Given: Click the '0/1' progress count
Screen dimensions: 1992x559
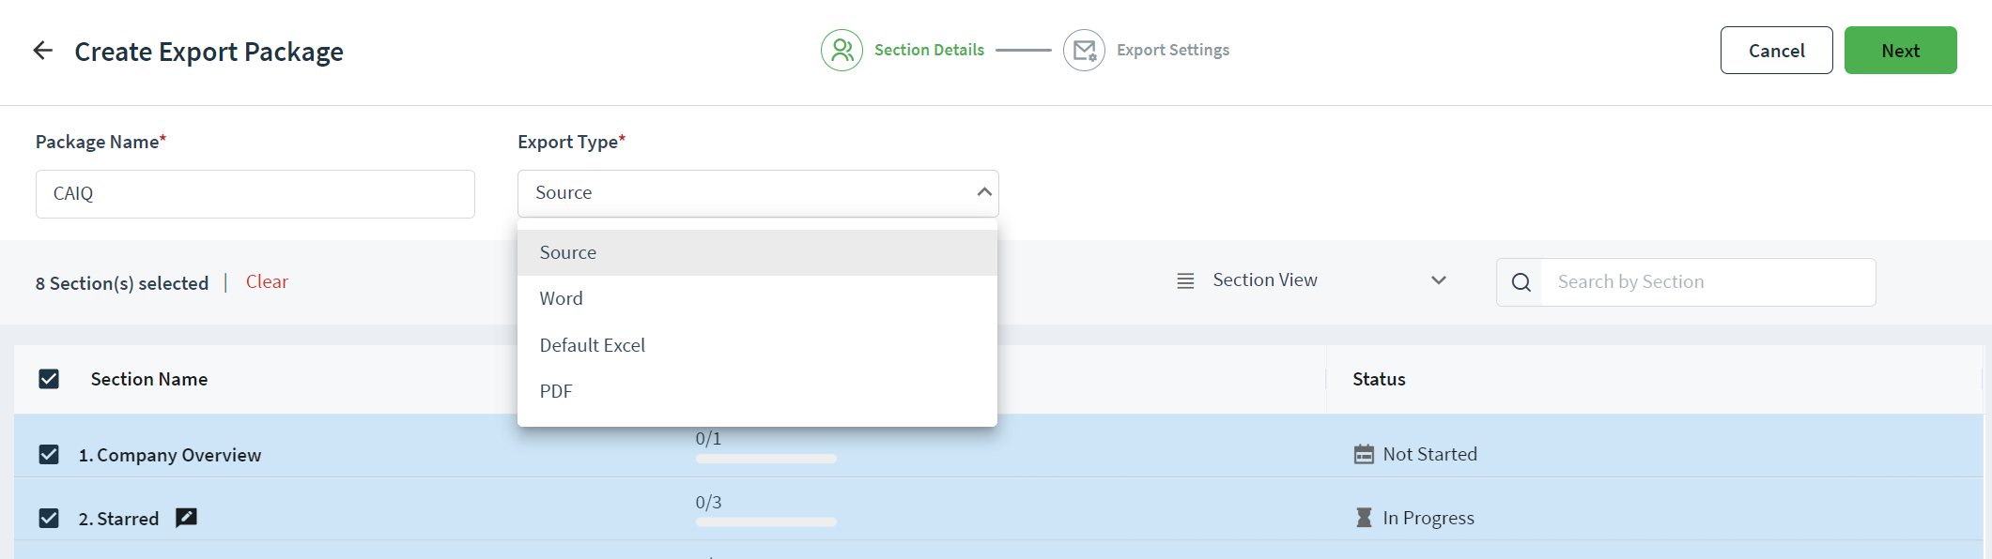Looking at the screenshot, I should click(708, 438).
